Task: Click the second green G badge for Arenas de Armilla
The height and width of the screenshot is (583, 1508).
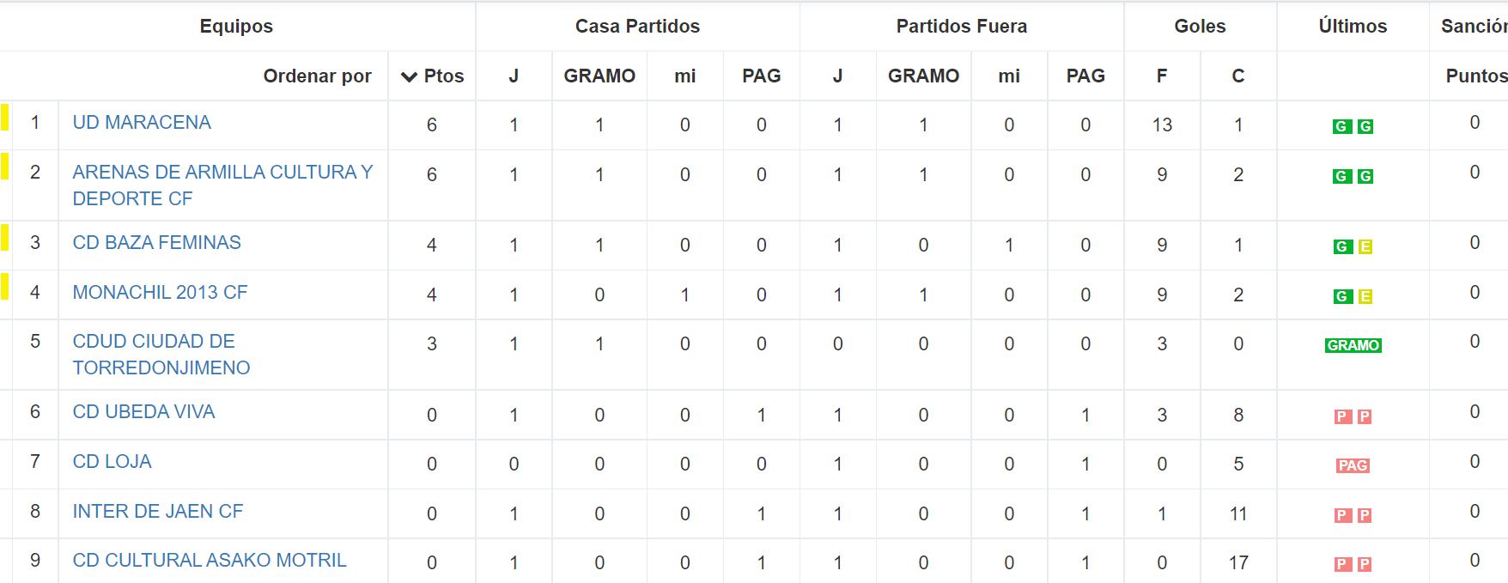Action: tap(1365, 177)
